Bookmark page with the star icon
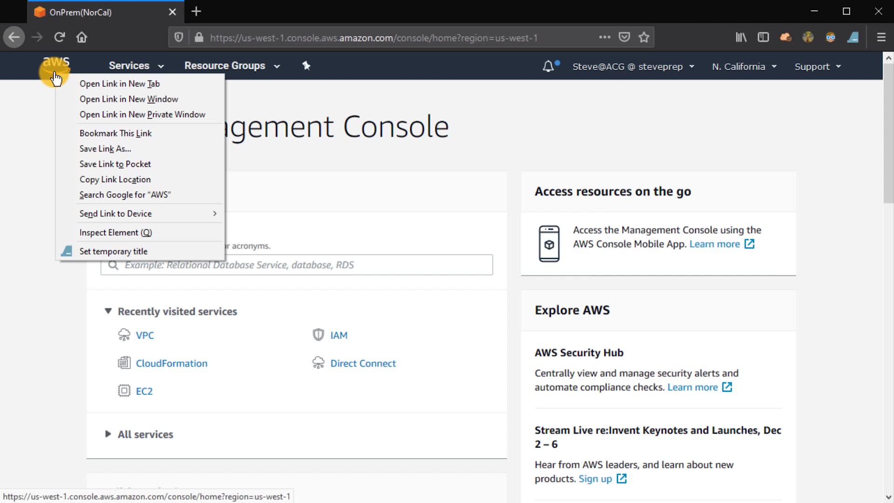The height and width of the screenshot is (503, 894). tap(644, 37)
